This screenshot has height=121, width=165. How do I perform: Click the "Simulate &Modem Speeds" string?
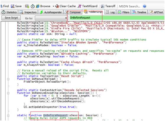(79, 42)
